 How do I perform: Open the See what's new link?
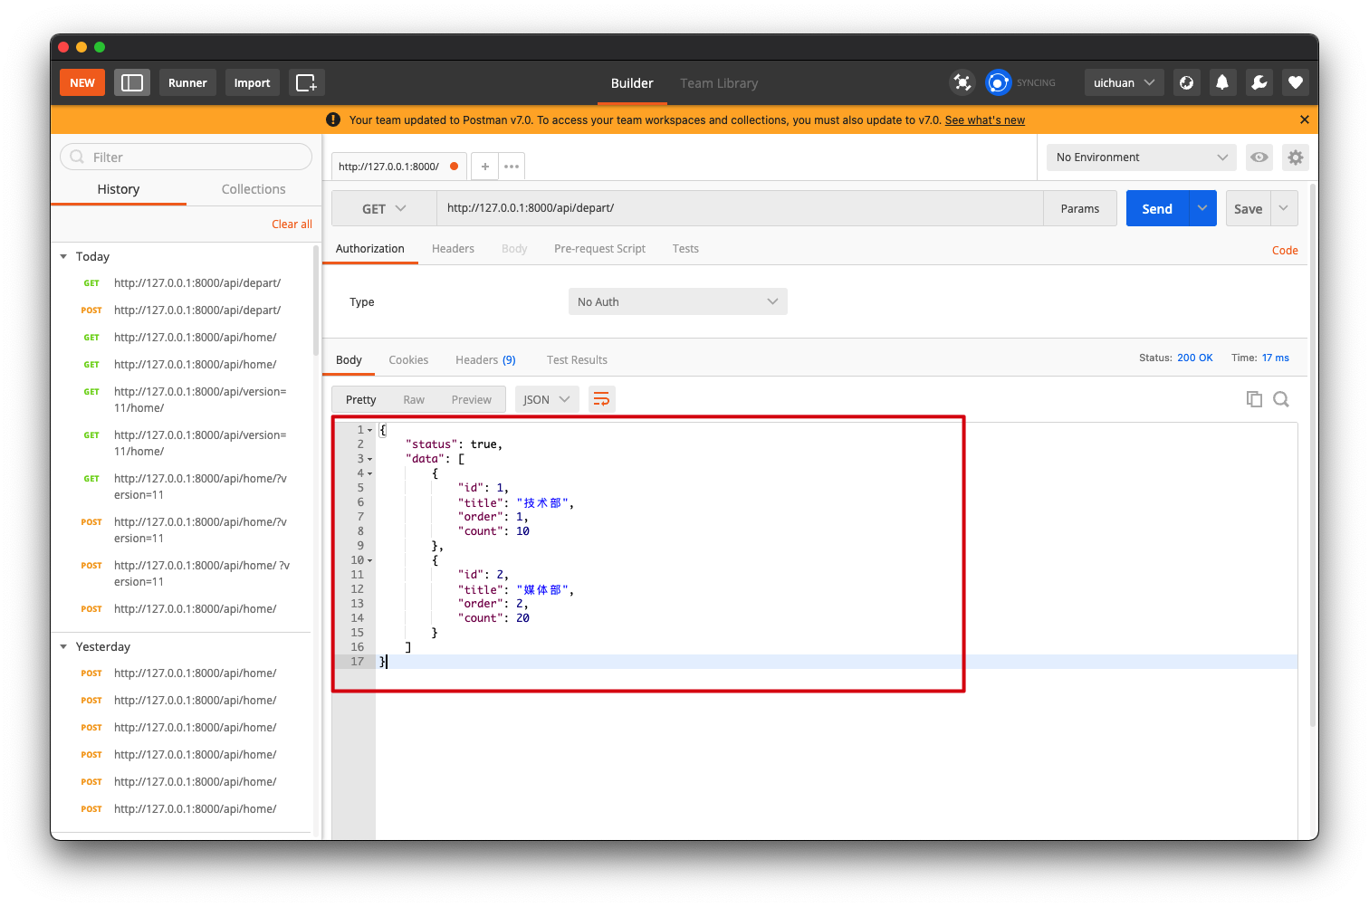985,120
